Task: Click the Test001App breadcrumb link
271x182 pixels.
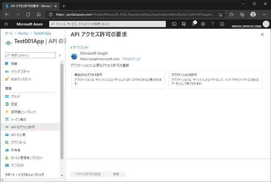Action: coord(42,33)
